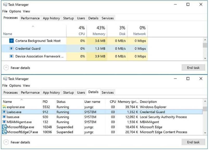Click the MicrosoftEdgeCP.exe Edge icon

(x=4, y=132)
